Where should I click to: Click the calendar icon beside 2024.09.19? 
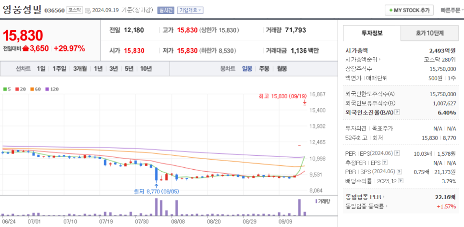pos(88,11)
